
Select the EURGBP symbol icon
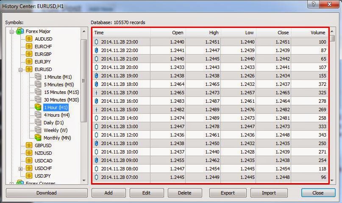point(29,54)
